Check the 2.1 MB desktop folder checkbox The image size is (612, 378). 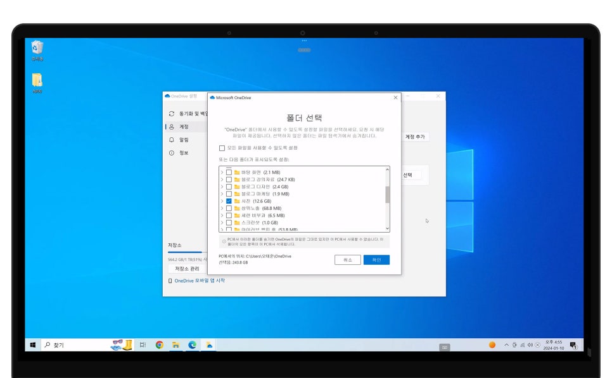click(229, 172)
